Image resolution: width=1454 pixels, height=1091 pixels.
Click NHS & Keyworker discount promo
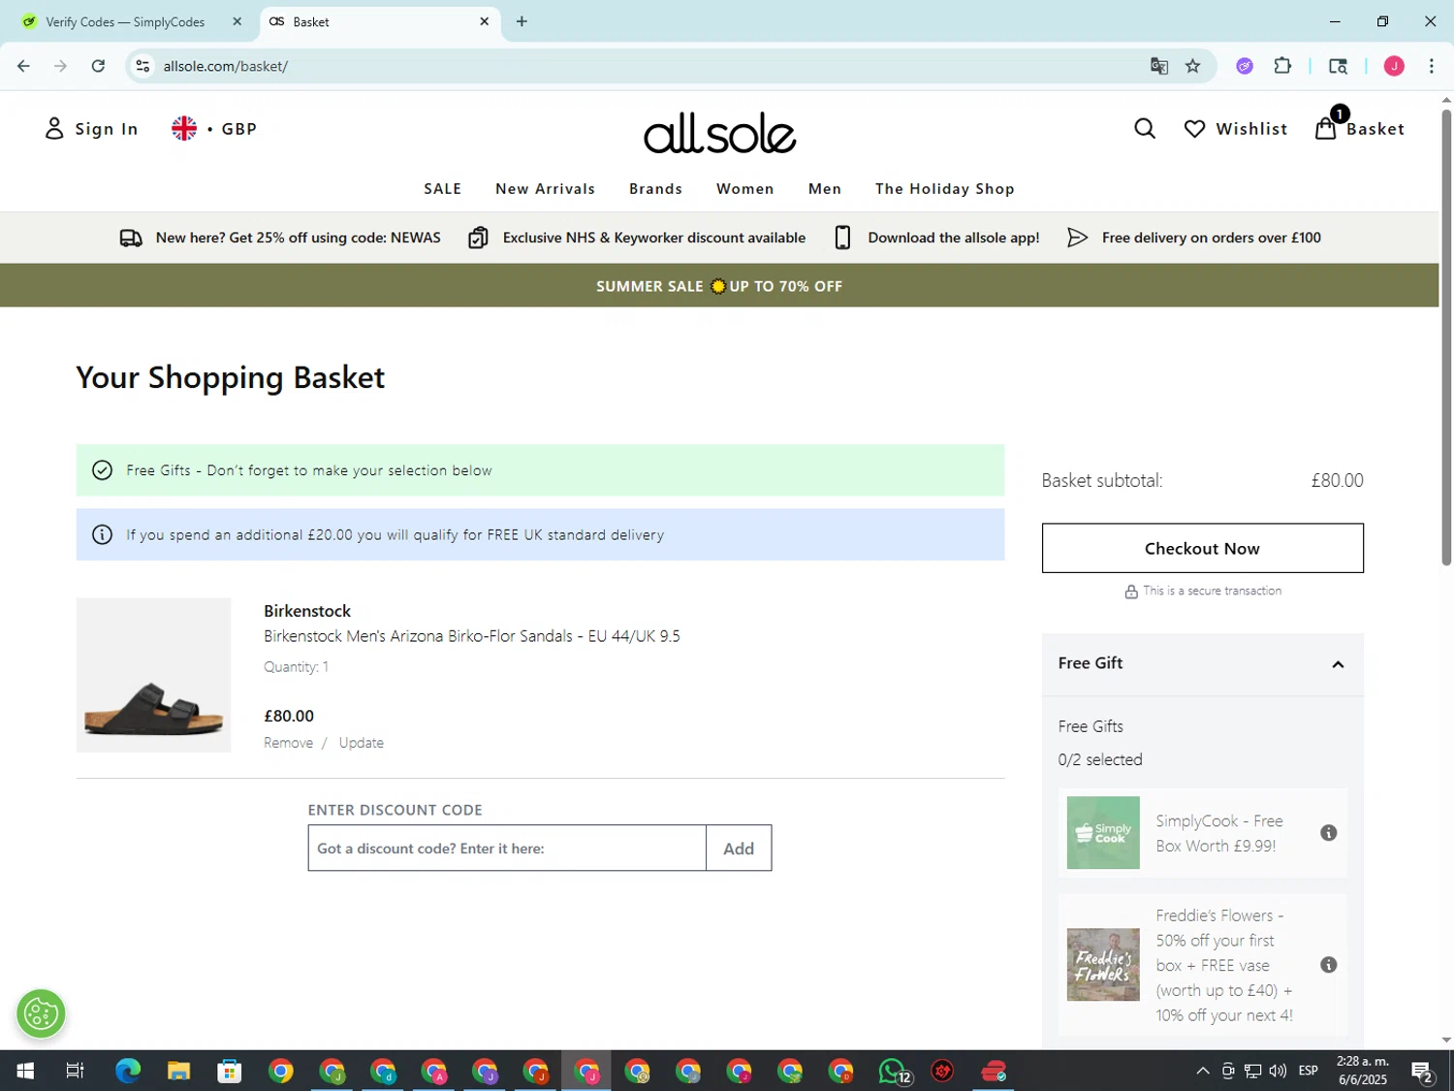[x=637, y=238]
